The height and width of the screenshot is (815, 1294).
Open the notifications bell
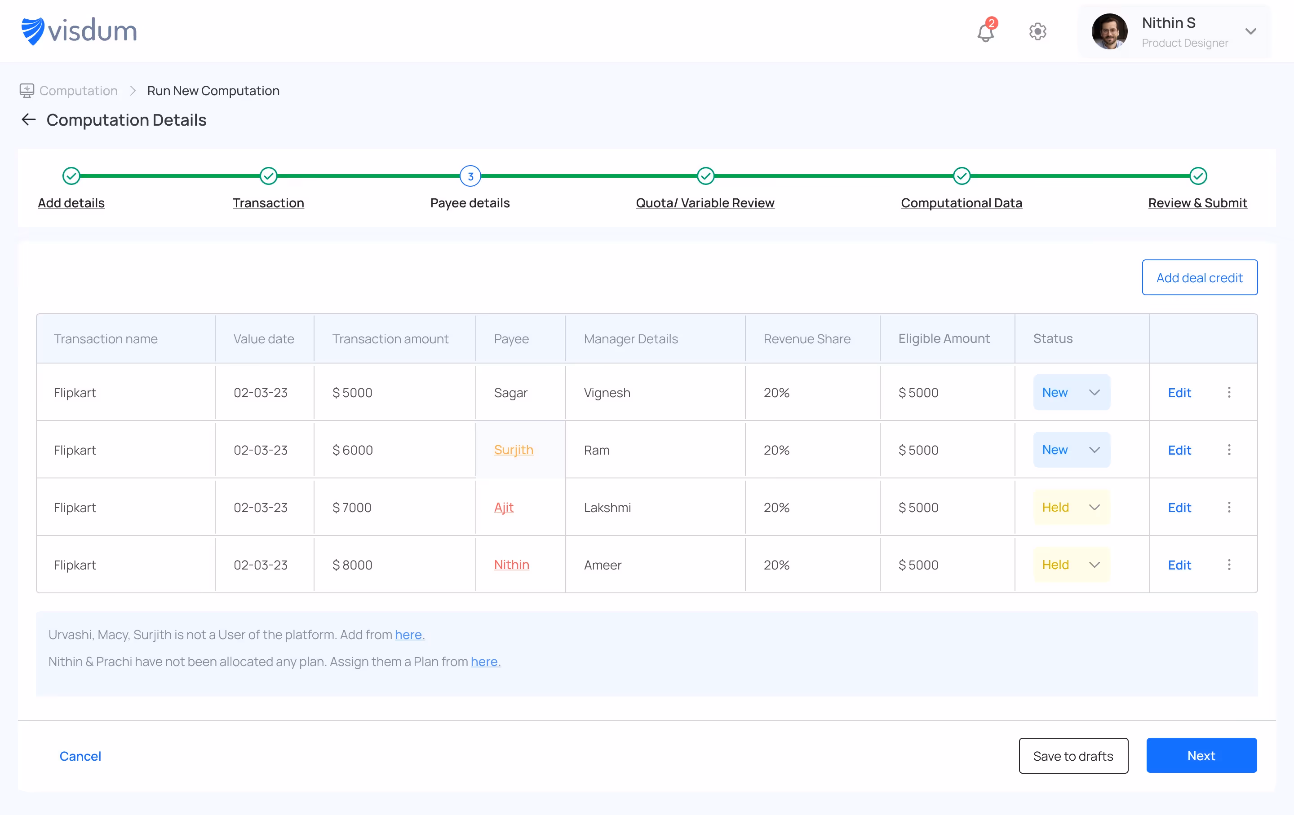[x=985, y=32]
